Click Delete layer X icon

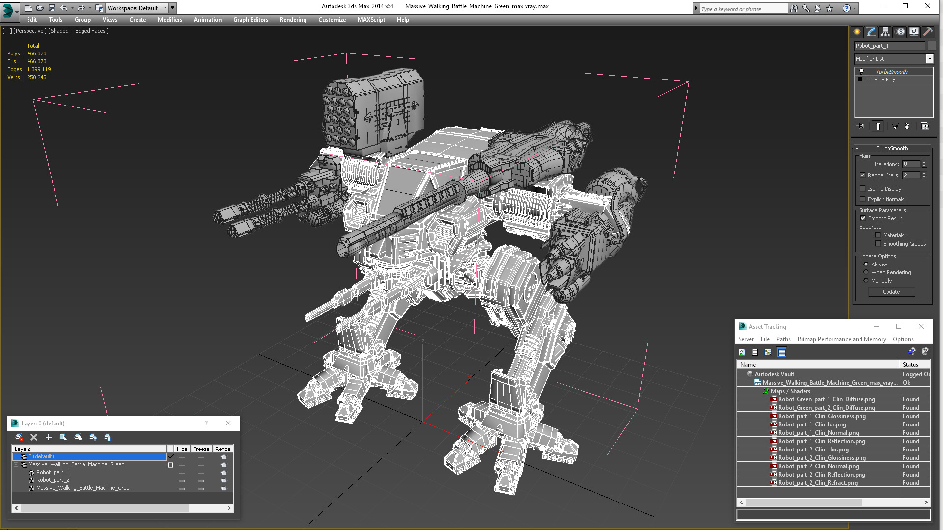(34, 437)
